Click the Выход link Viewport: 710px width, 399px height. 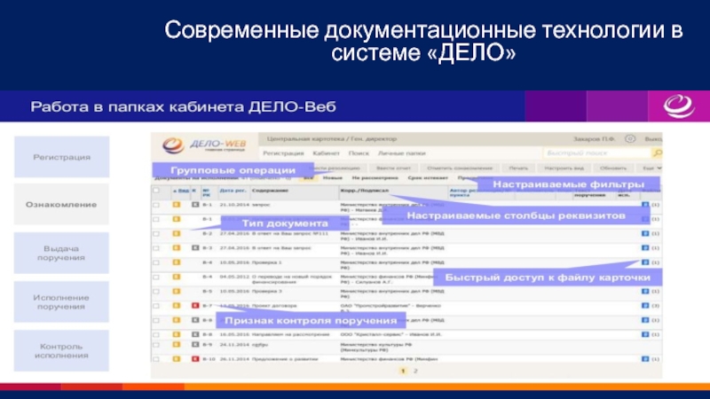pos(653,139)
